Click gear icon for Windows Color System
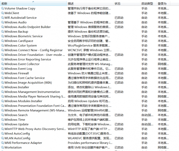The width and height of the screenshot is (179, 151). (x=2, y=46)
